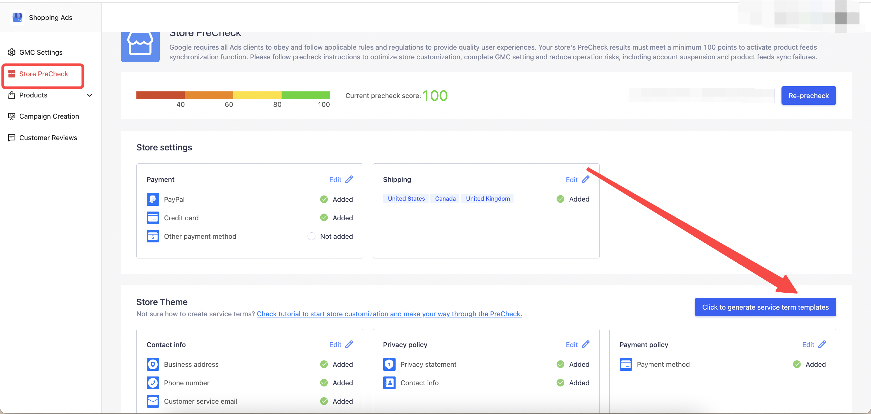871x414 pixels.
Task: Select the United Kingdom shipping tag
Action: coord(488,199)
